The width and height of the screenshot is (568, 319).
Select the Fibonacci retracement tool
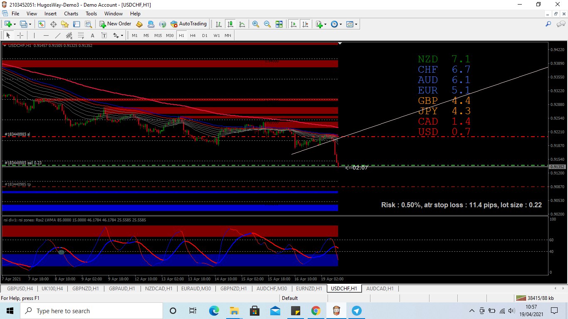click(x=81, y=35)
